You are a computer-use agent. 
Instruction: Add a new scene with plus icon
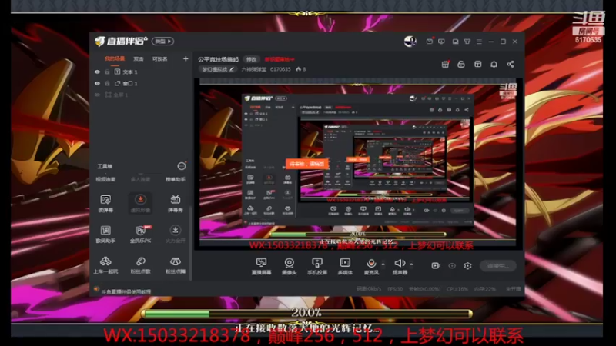coord(186,59)
